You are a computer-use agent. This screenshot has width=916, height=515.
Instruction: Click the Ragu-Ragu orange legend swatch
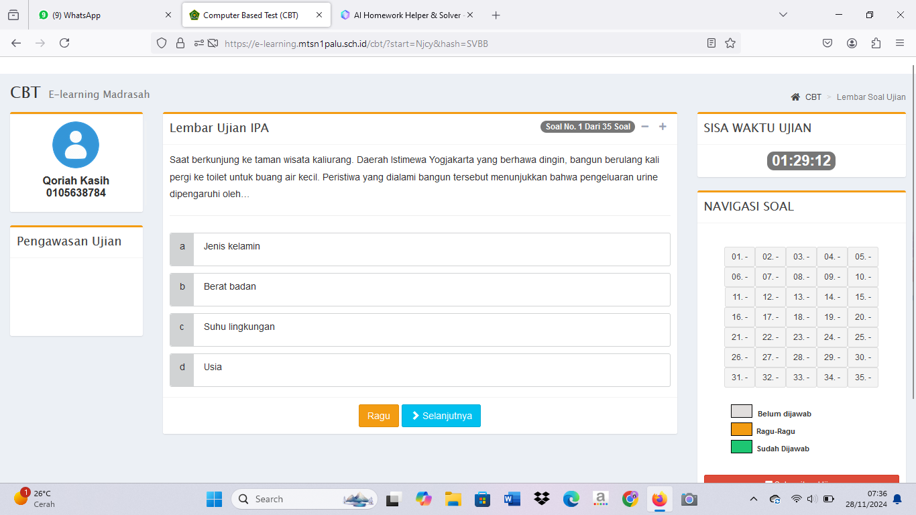[742, 428]
